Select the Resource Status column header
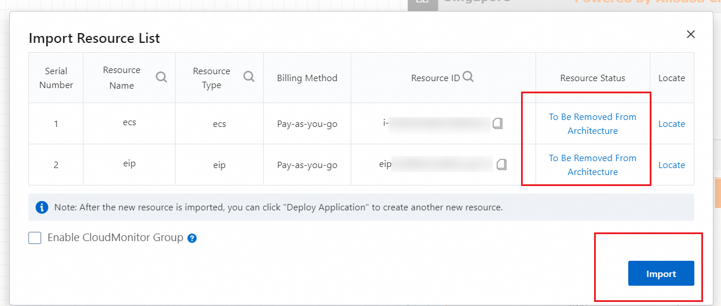 point(593,78)
